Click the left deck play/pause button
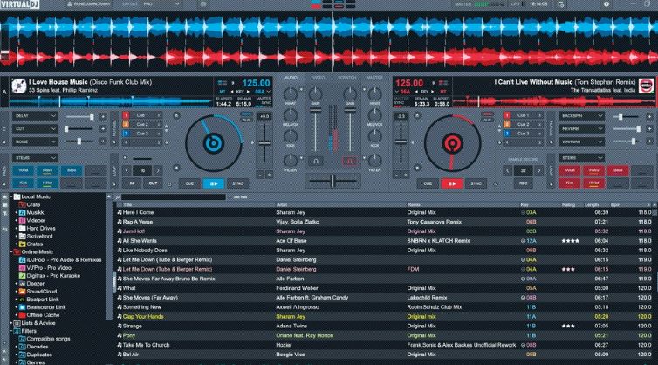This screenshot has width=658, height=365. pyautogui.click(x=213, y=183)
